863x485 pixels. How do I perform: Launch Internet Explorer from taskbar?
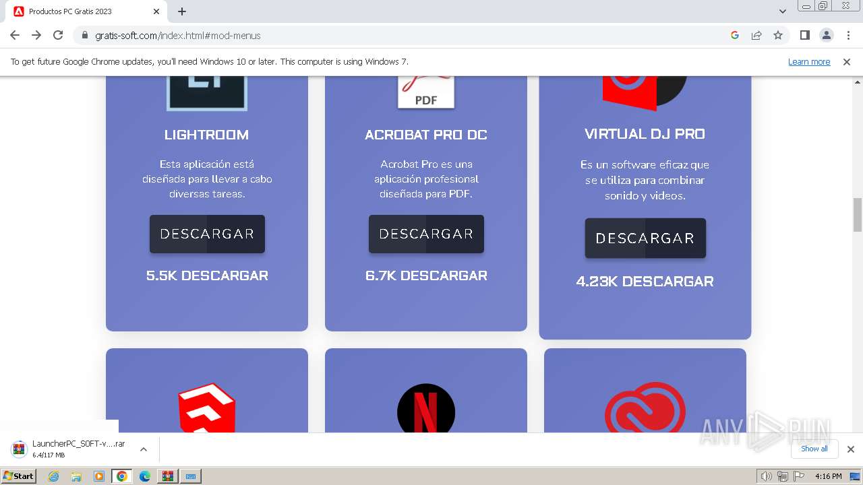pos(53,476)
